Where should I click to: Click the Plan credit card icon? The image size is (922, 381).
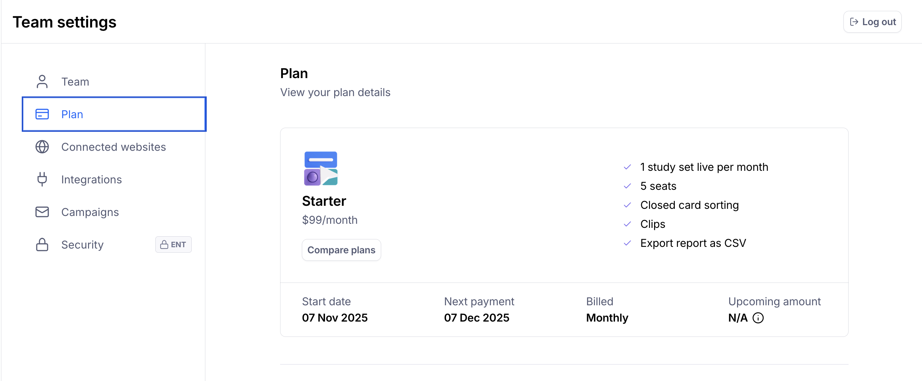coord(42,114)
